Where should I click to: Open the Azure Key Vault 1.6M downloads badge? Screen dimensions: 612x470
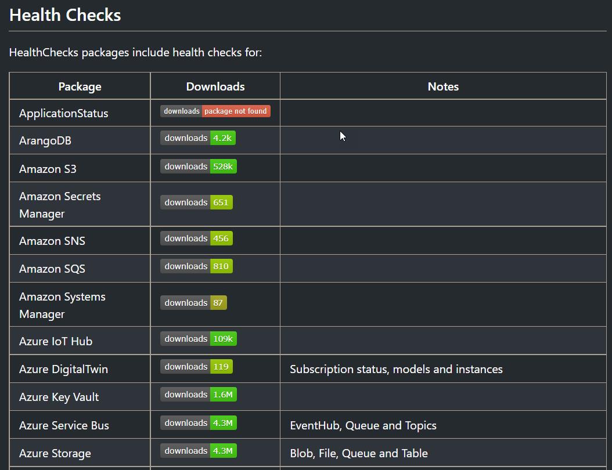tap(199, 395)
